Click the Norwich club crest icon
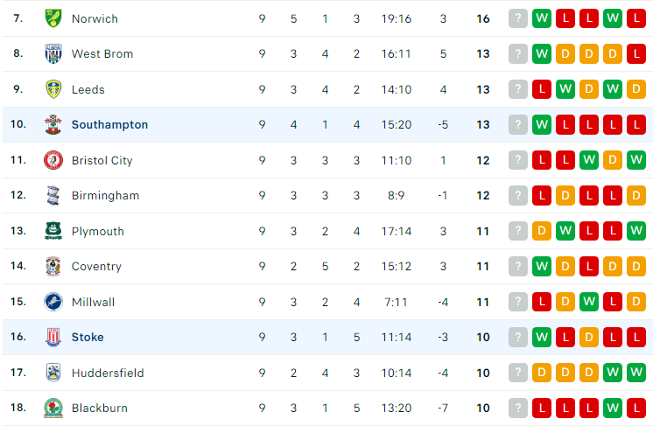Image resolution: width=653 pixels, height=426 pixels. point(53,18)
